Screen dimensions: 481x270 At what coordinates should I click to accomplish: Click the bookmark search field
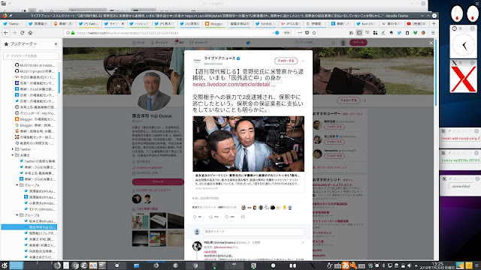point(31,55)
